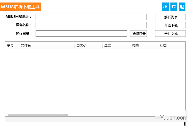
Task: Select the 文件名 column header
Action: [47, 45]
